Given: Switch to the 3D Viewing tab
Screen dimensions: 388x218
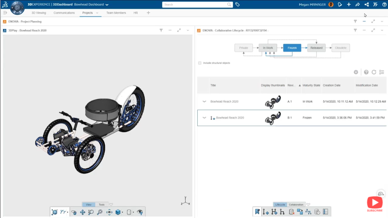Looking at the screenshot, I should [x=39, y=13].
